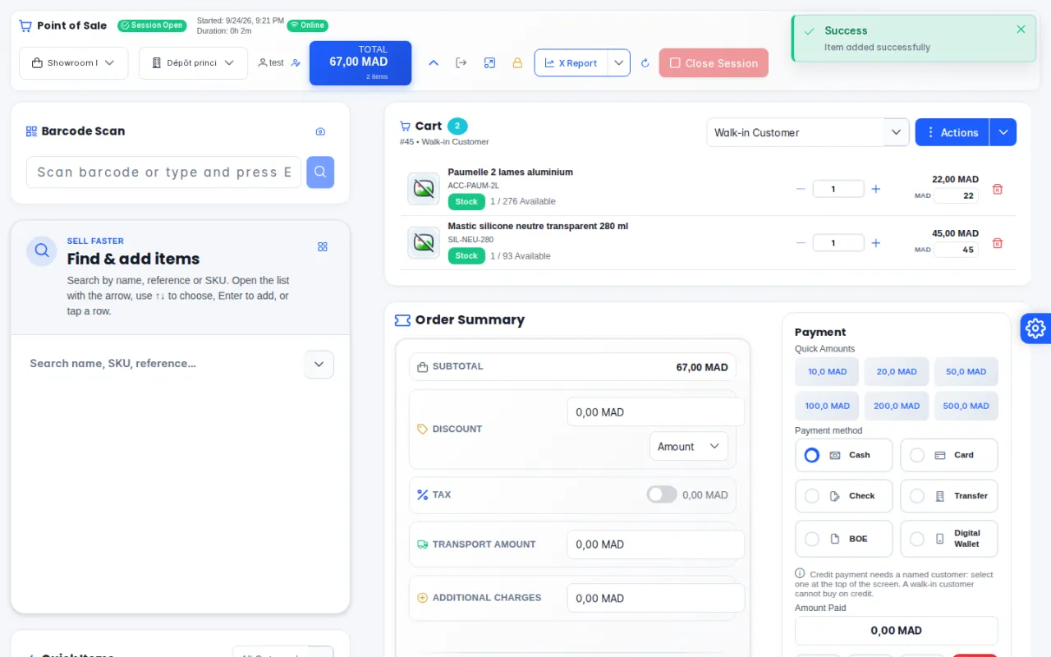This screenshot has width=1051, height=657.
Task: Open the Walk-in Customer dropdown
Action: pos(808,132)
